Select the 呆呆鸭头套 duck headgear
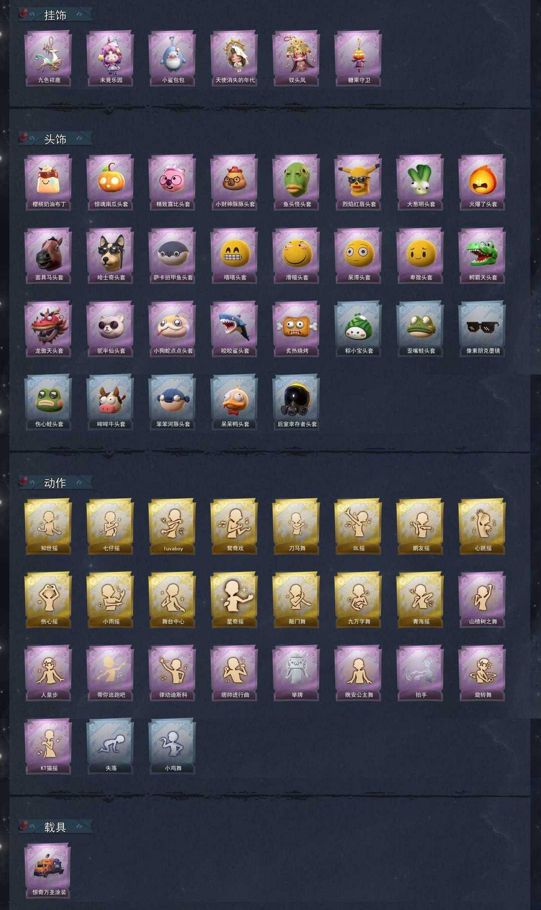This screenshot has width=541, height=910. (x=234, y=402)
